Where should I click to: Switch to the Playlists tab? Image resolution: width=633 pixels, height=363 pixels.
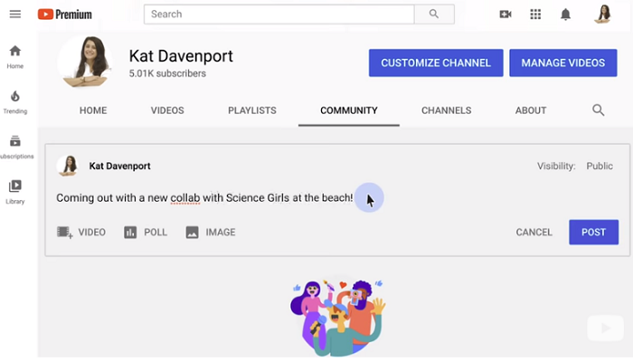(251, 110)
